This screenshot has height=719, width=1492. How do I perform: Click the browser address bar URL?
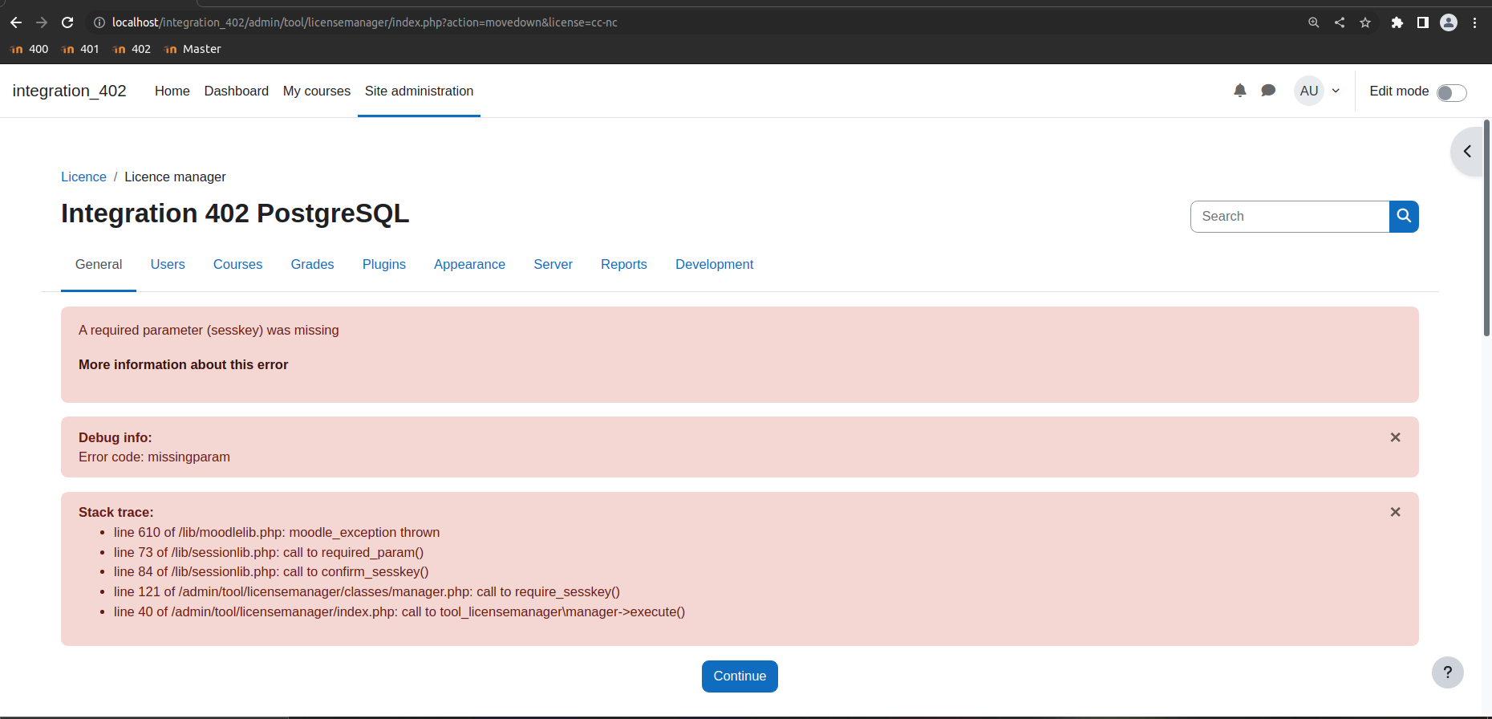tap(365, 22)
